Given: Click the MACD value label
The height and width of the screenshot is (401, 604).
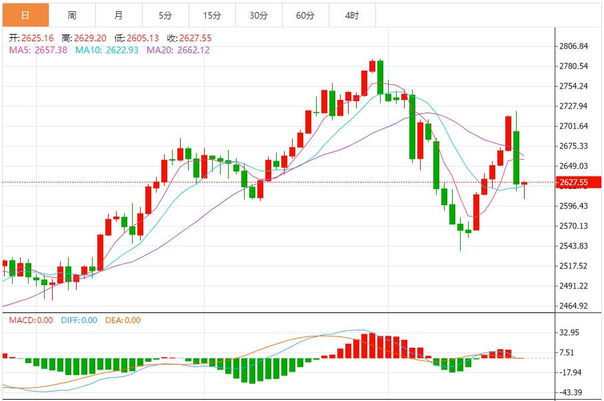Looking at the screenshot, I should pyautogui.click(x=31, y=320).
